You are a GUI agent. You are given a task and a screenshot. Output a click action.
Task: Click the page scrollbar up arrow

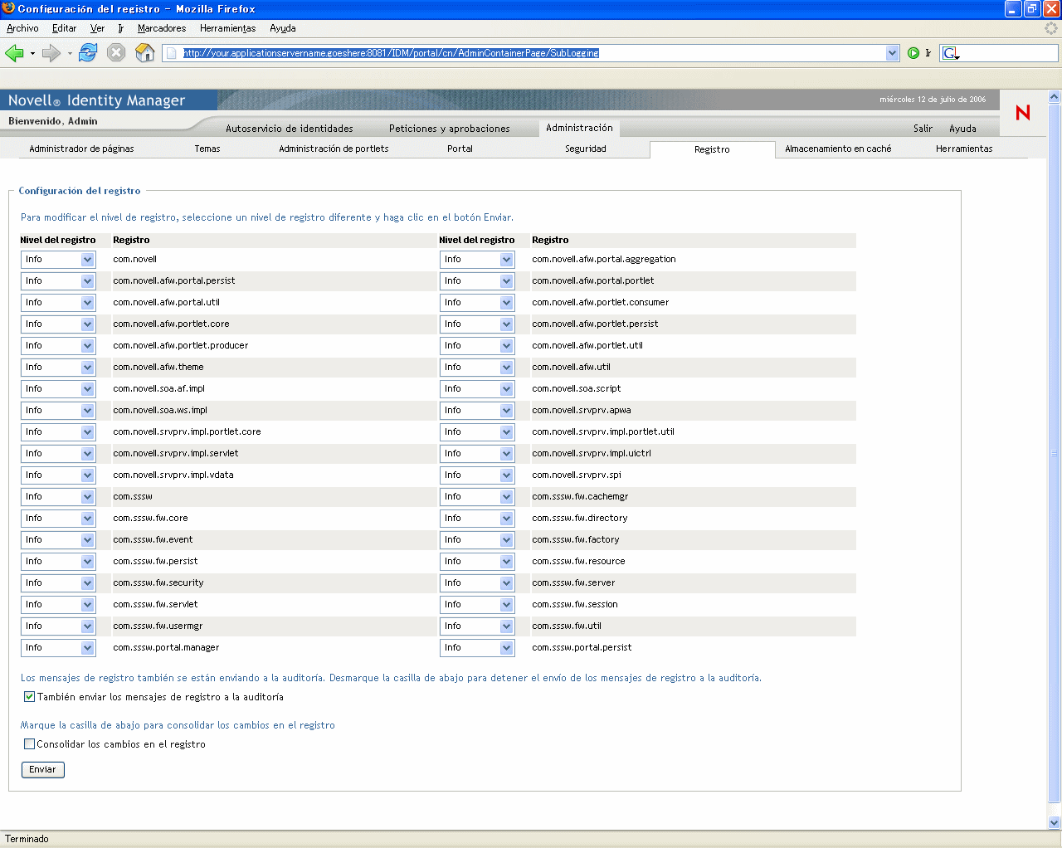coord(1055,96)
